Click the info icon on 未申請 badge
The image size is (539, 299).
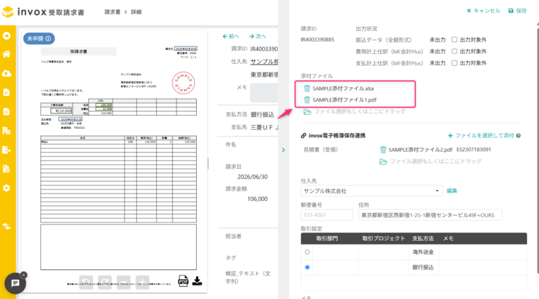pos(48,39)
